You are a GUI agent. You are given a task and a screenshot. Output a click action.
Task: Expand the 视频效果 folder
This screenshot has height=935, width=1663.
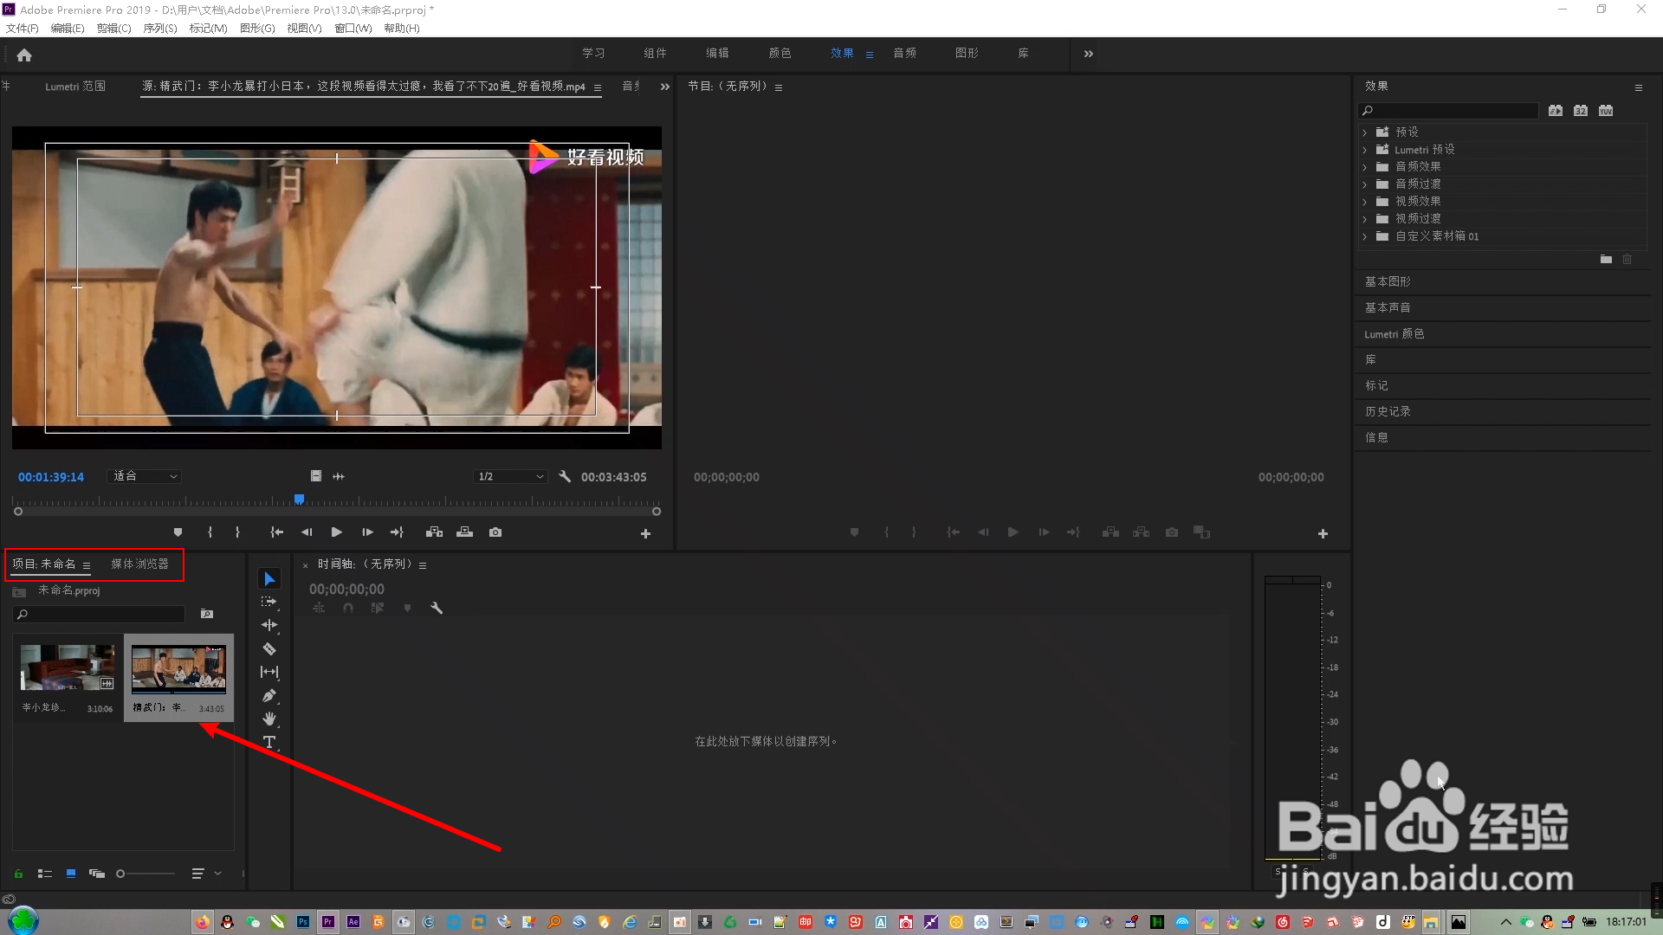pos(1365,202)
